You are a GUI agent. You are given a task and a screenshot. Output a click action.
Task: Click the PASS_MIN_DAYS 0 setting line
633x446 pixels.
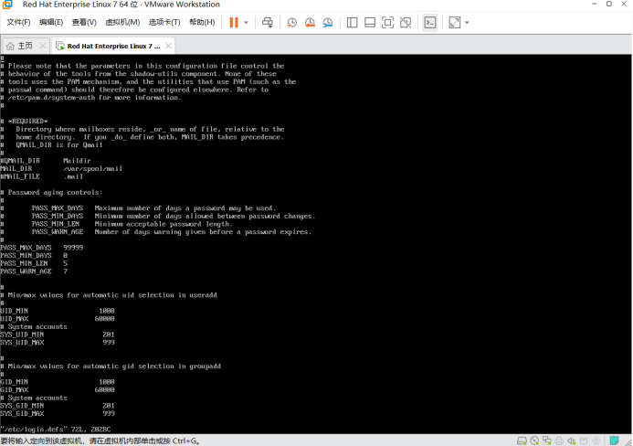pyautogui.click(x=34, y=256)
